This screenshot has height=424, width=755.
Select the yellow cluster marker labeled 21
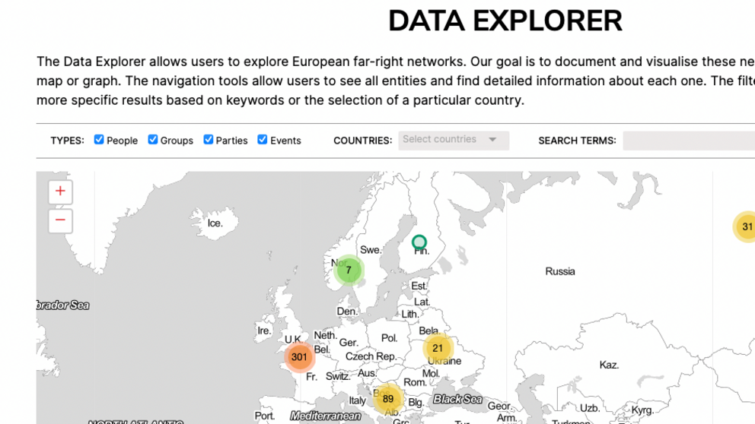click(438, 348)
